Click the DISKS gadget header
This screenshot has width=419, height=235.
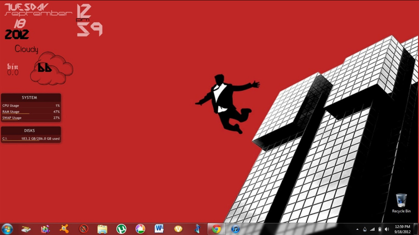pos(29,130)
